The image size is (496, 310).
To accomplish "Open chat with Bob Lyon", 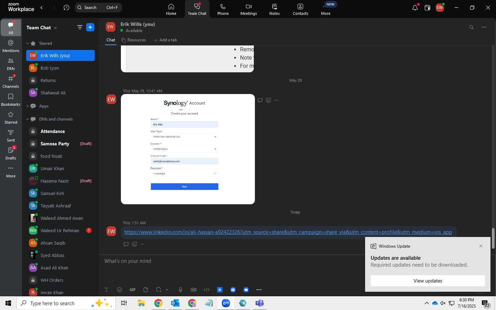I will [x=60, y=68].
